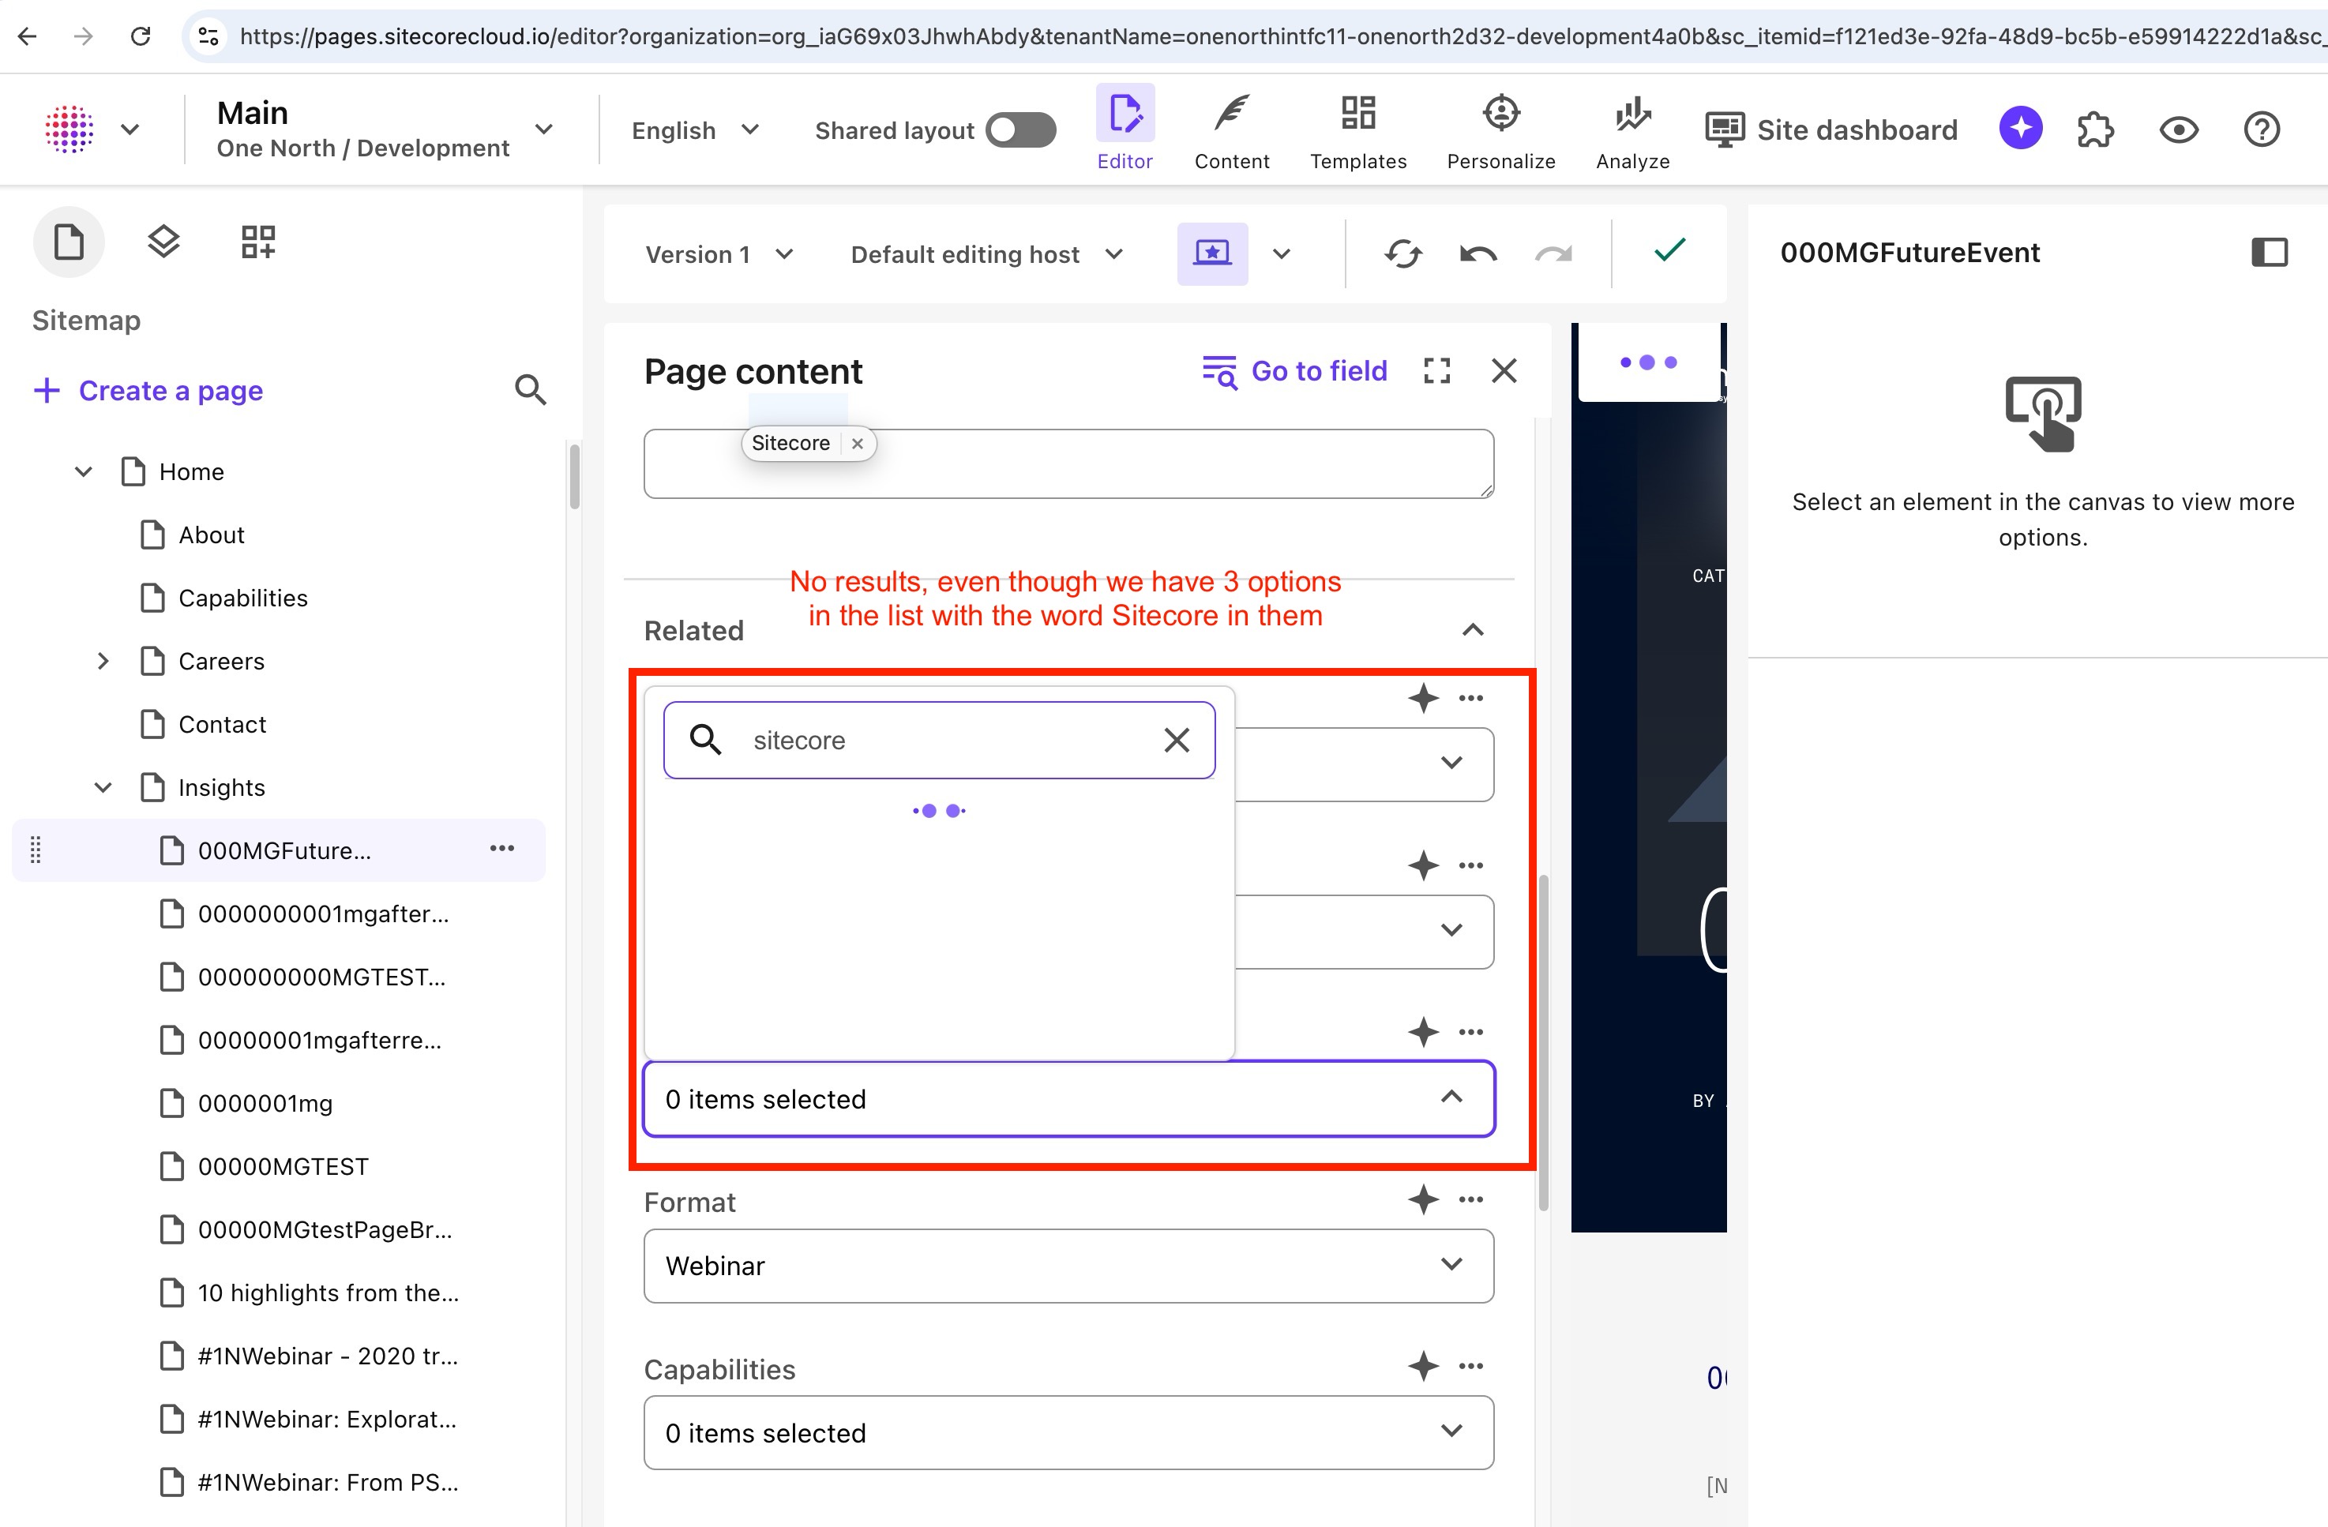Switch to the Content tab

[1231, 130]
